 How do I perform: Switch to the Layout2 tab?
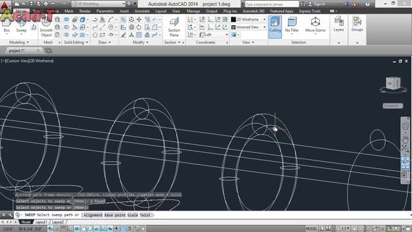tap(58, 222)
